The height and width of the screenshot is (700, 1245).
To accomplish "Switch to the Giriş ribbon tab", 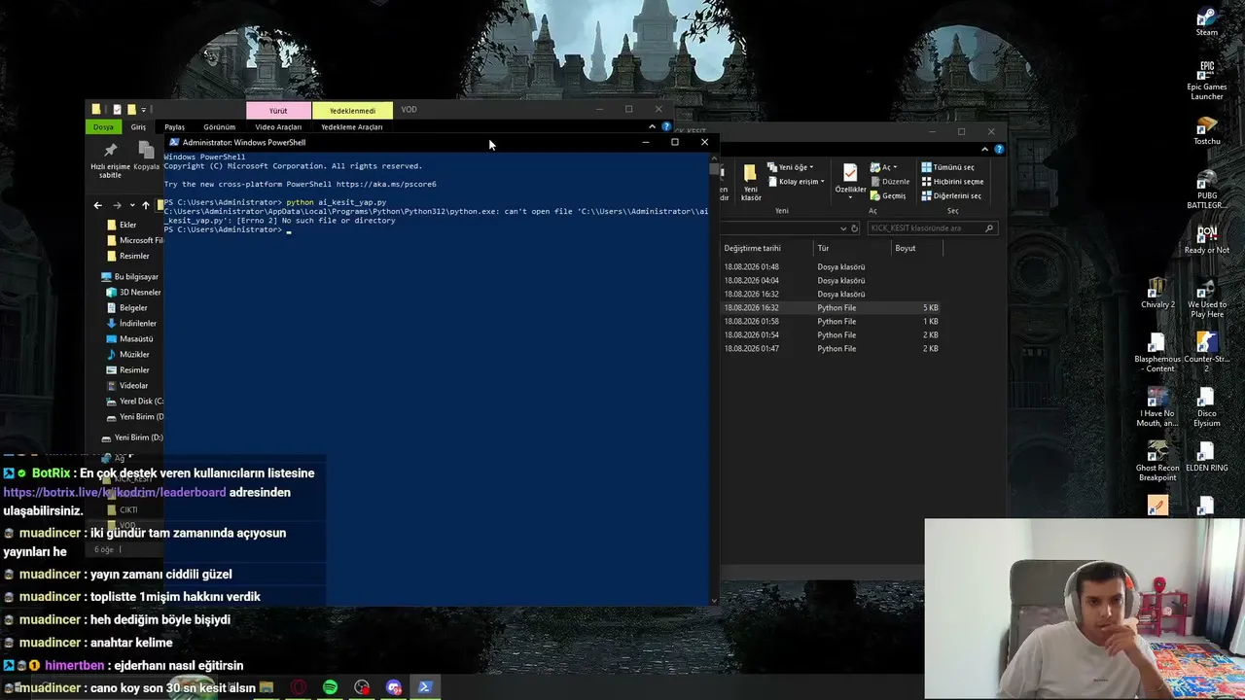I will click(x=138, y=126).
